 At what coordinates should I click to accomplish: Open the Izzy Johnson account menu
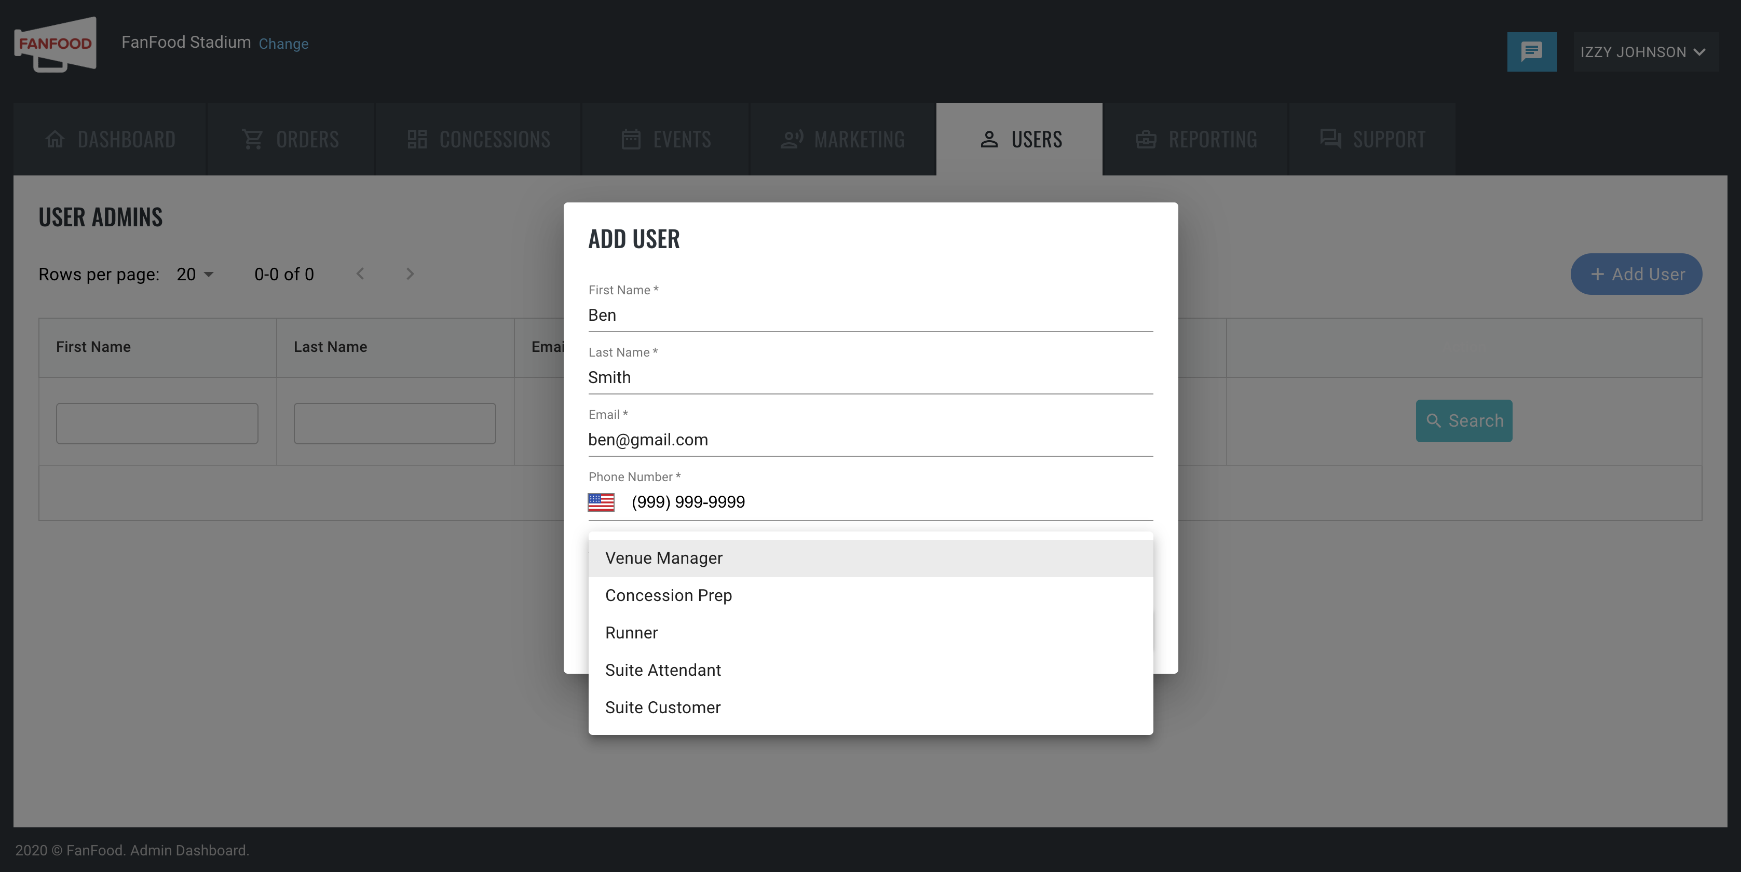1645,52
